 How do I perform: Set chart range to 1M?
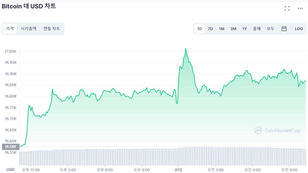(222, 29)
